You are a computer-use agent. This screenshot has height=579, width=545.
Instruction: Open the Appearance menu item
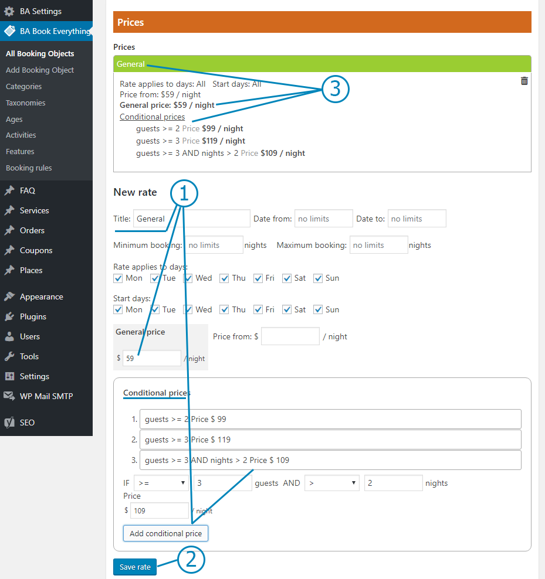(42, 297)
